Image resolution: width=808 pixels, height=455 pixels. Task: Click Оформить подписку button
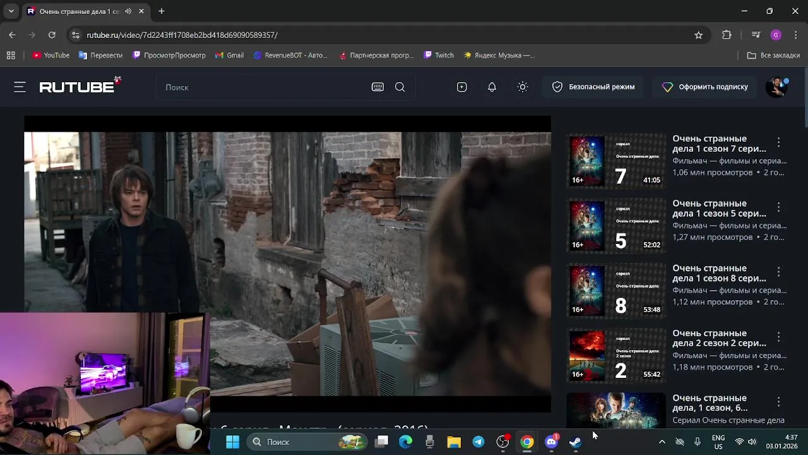704,87
